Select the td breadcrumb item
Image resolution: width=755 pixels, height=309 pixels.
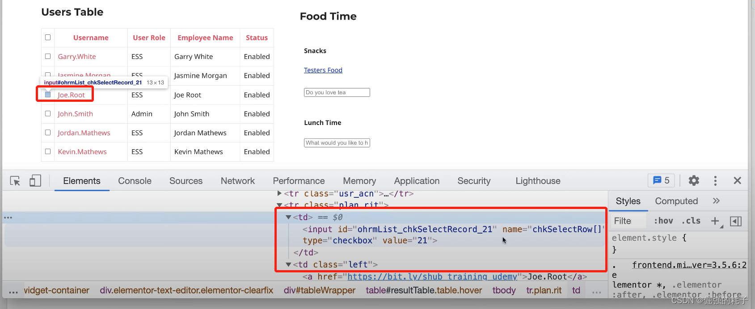click(x=576, y=291)
